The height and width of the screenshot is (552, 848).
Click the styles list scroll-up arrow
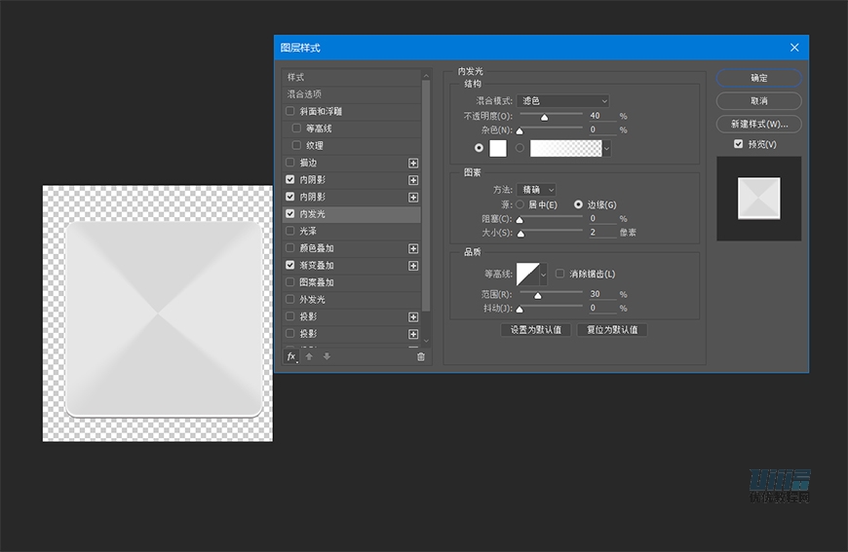tap(426, 76)
